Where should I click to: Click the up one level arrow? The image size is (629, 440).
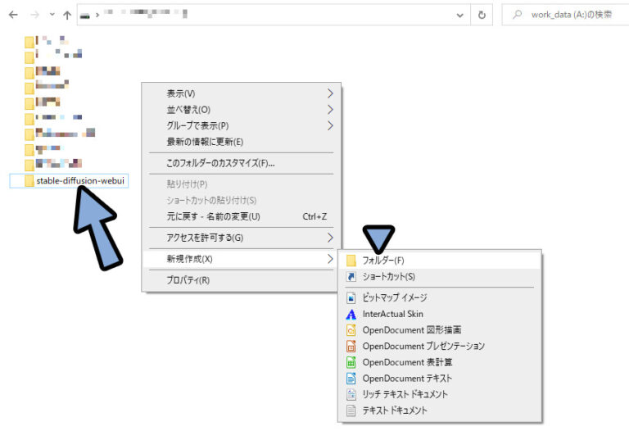(x=67, y=15)
